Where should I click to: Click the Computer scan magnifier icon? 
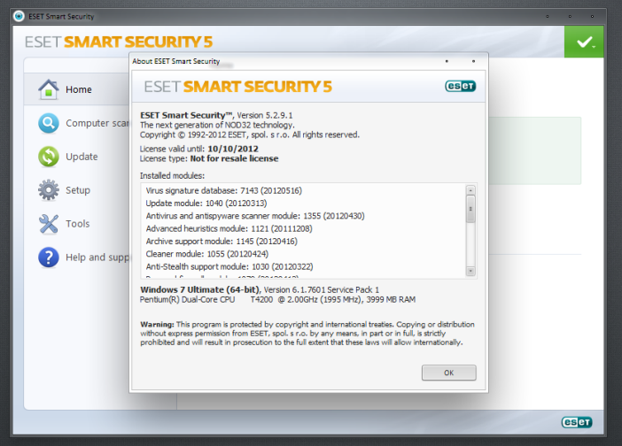[49, 123]
